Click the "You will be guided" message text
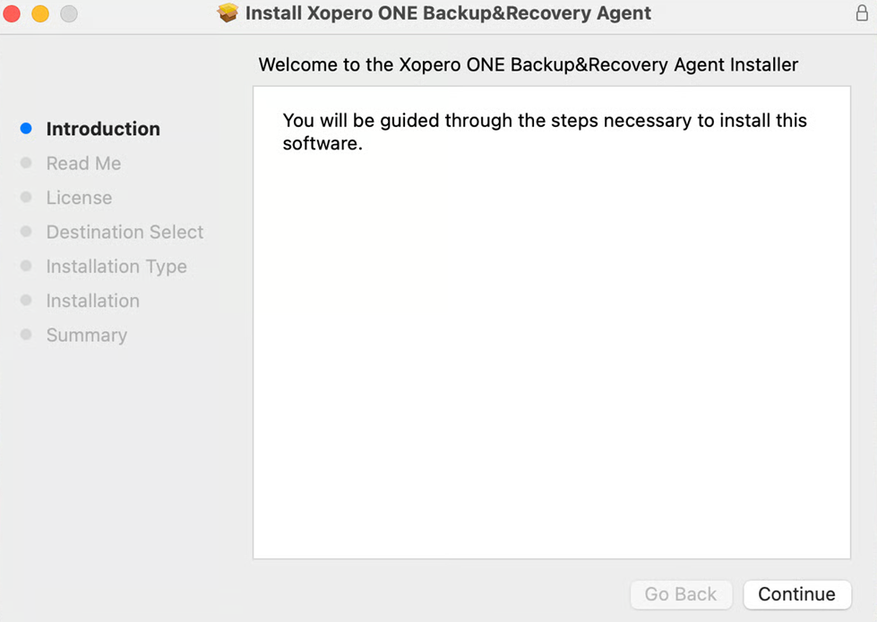This screenshot has height=622, width=877. pyautogui.click(x=544, y=132)
